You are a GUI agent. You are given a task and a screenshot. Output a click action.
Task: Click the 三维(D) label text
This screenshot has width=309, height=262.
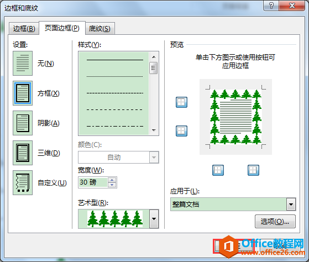[x=49, y=153]
